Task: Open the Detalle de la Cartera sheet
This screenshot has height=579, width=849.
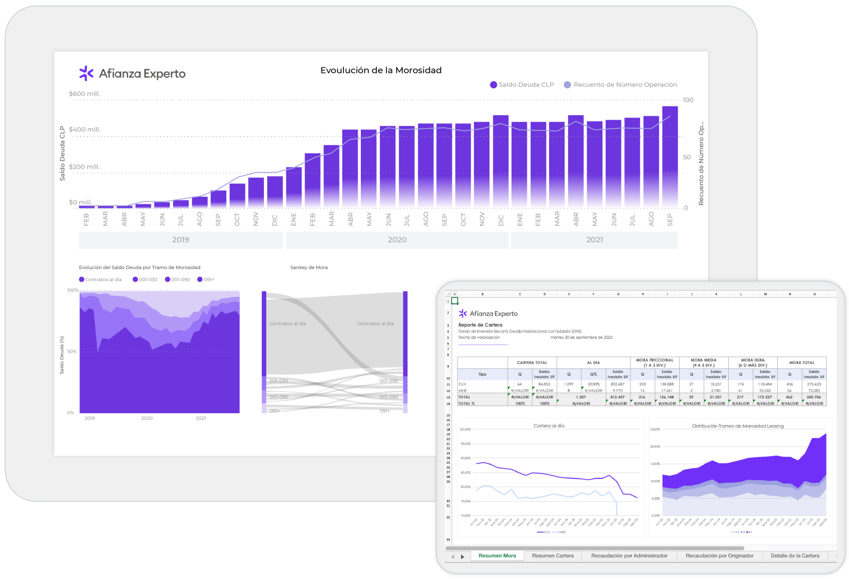Action: click(x=795, y=556)
